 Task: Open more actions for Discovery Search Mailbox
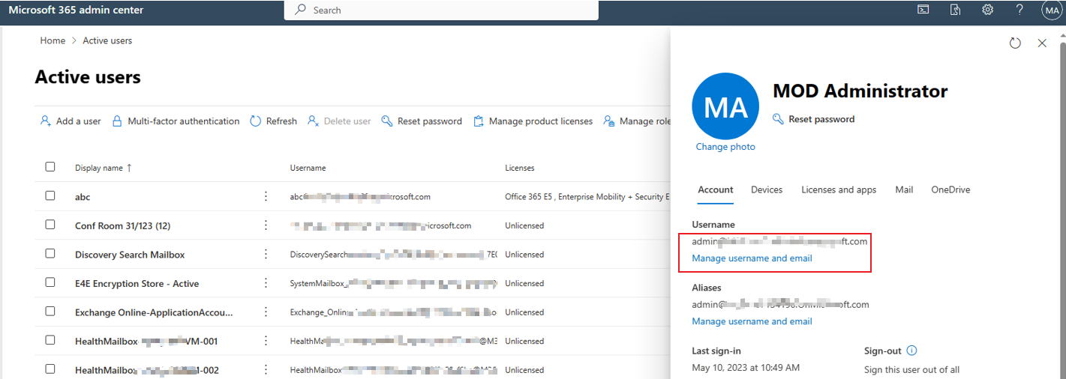[266, 255]
